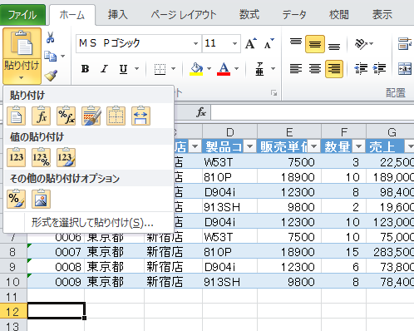The image size is (414, 331).
Task: Expand the borders dropdown arrow
Action: [x=173, y=68]
